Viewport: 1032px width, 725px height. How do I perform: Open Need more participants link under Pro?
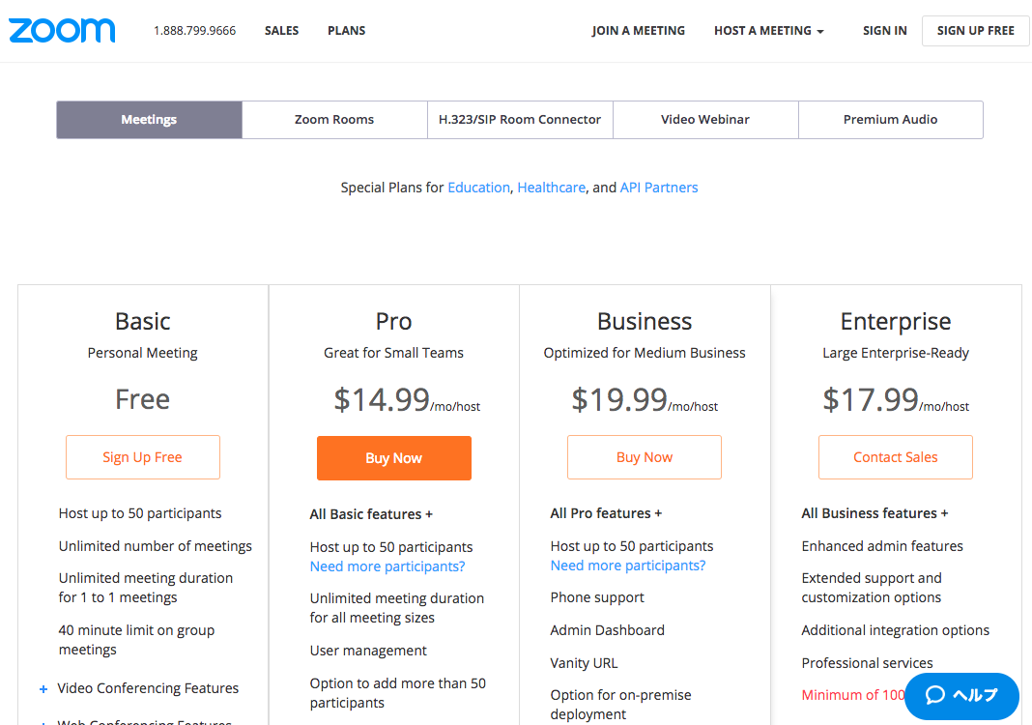pyautogui.click(x=387, y=566)
